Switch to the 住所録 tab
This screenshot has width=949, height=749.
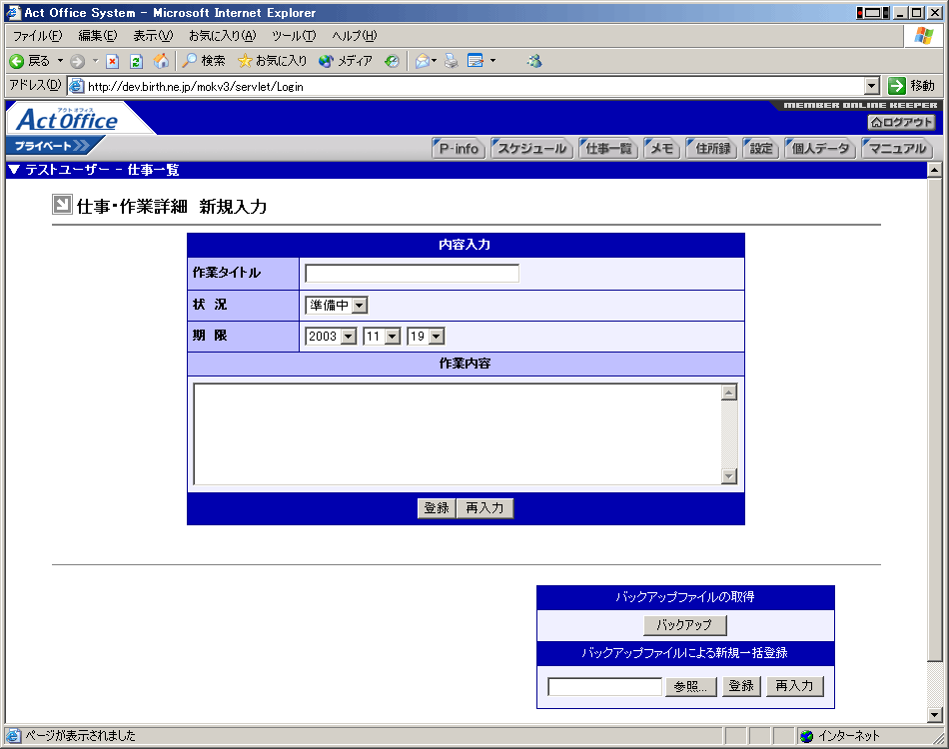711,148
